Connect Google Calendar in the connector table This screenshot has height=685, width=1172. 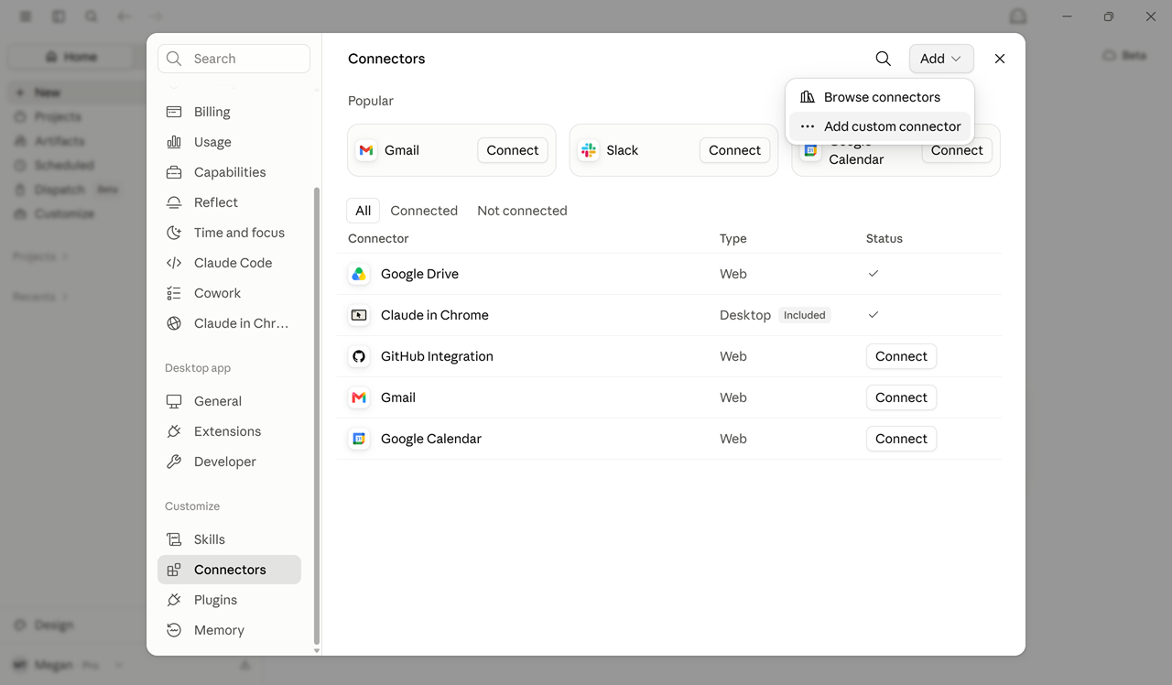[901, 439]
